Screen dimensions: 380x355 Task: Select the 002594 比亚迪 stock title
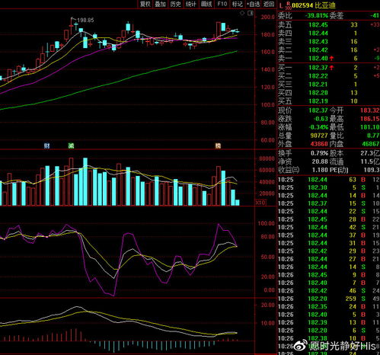click(314, 5)
